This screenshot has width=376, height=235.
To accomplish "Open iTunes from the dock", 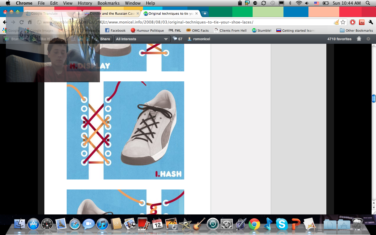I will pos(102,224).
